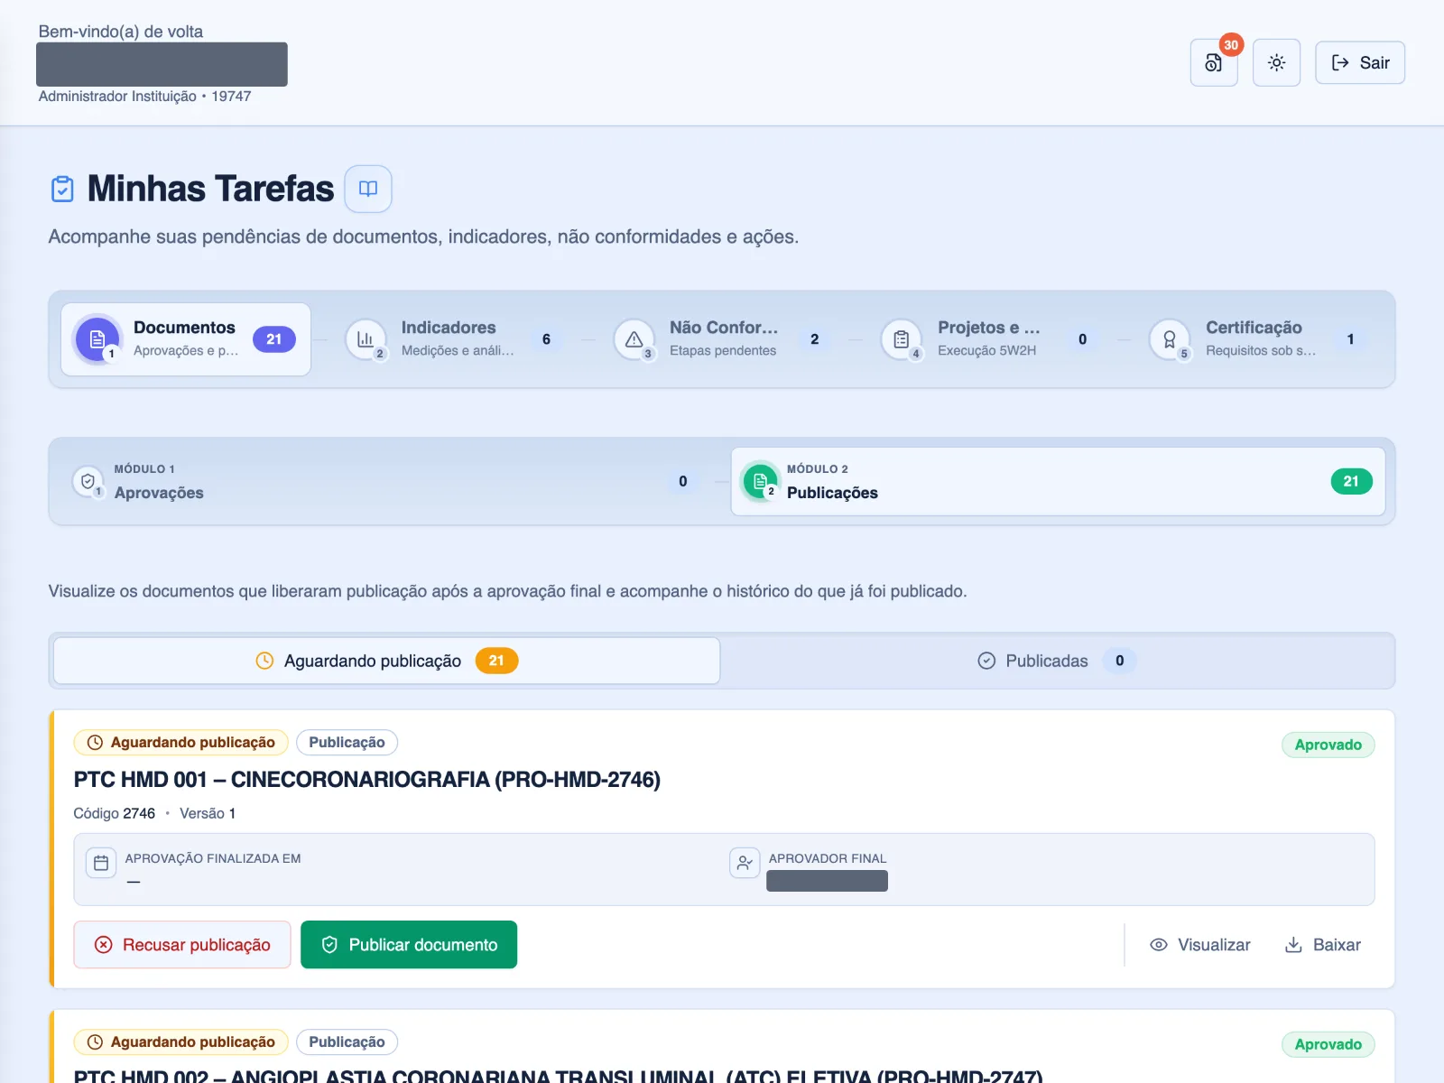This screenshot has height=1083, width=1444.
Task: Click Aguardando publicação tag on PTC HMD 001
Action: tap(180, 742)
